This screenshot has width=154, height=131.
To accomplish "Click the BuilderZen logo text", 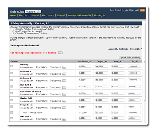I will [17, 12].
